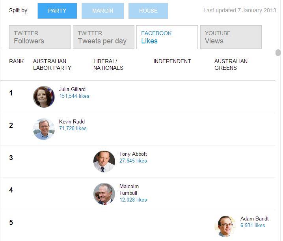Click the Australian Greens column header
Image resolution: width=283 pixels, height=241 pixels.
coord(231,65)
